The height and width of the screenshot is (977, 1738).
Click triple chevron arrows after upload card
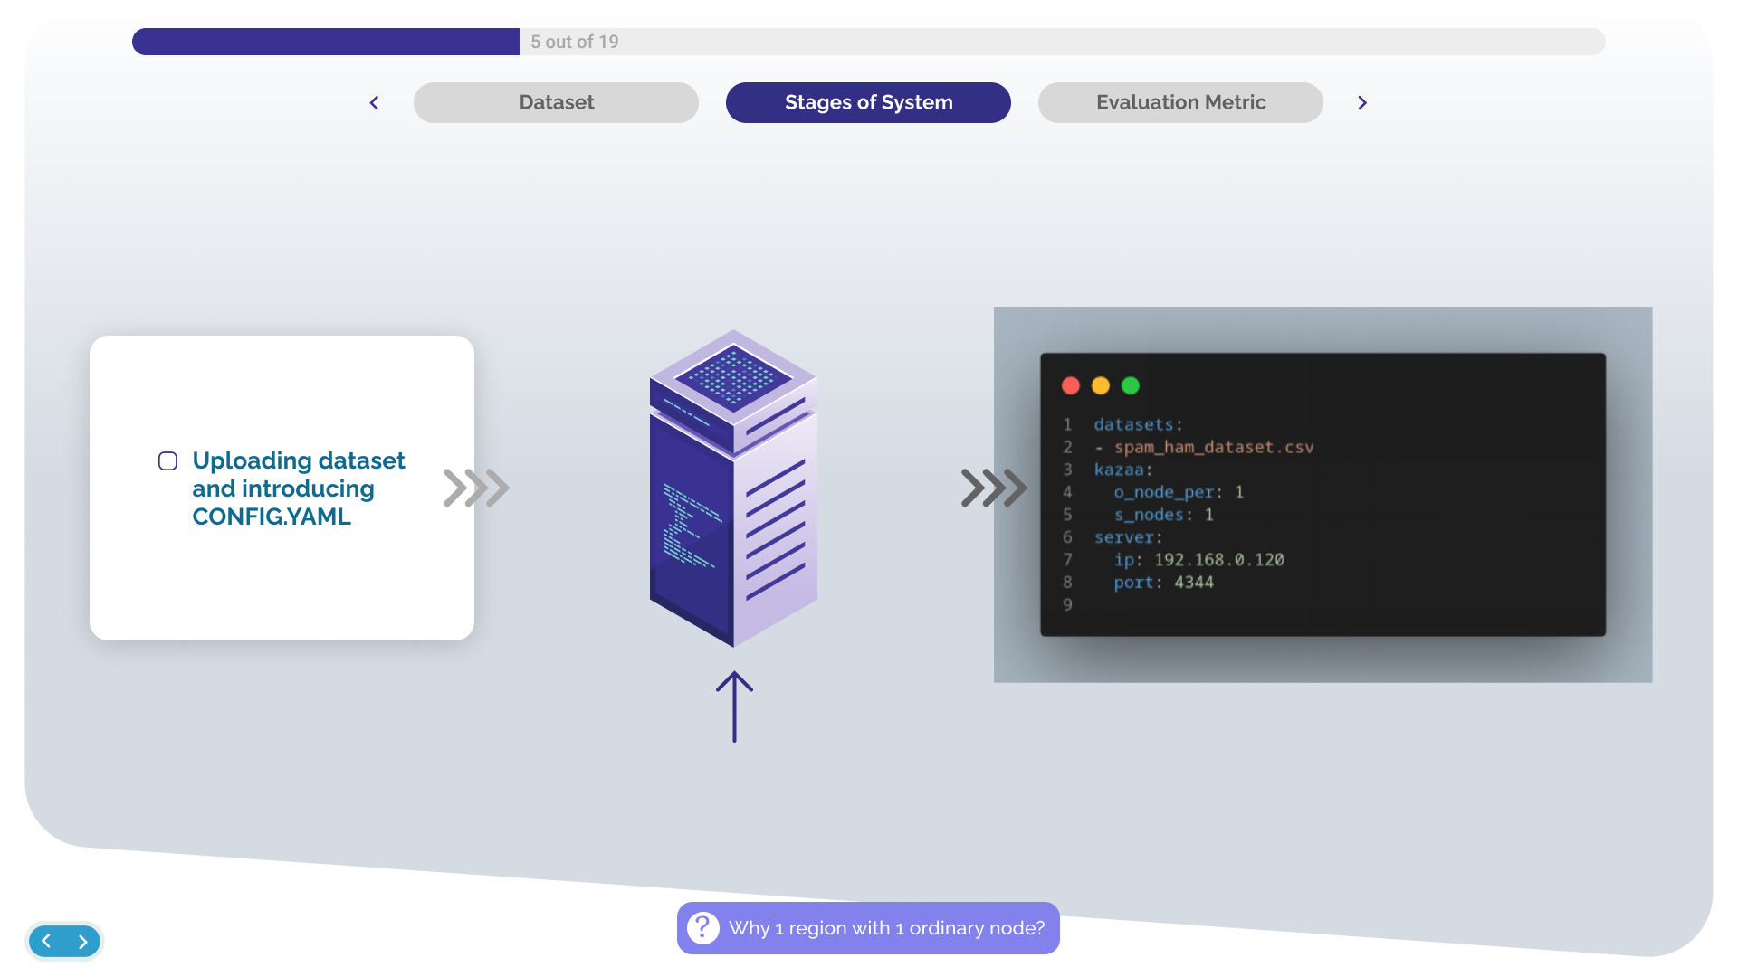476,488
